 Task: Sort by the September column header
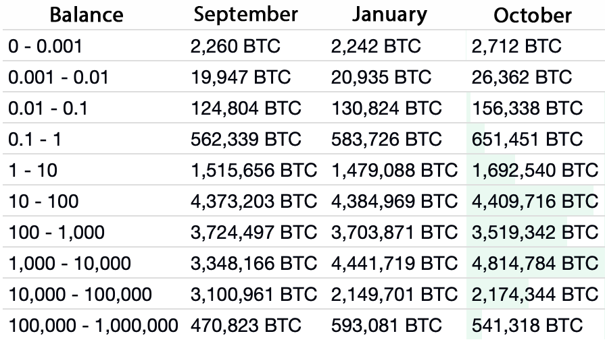245,15
